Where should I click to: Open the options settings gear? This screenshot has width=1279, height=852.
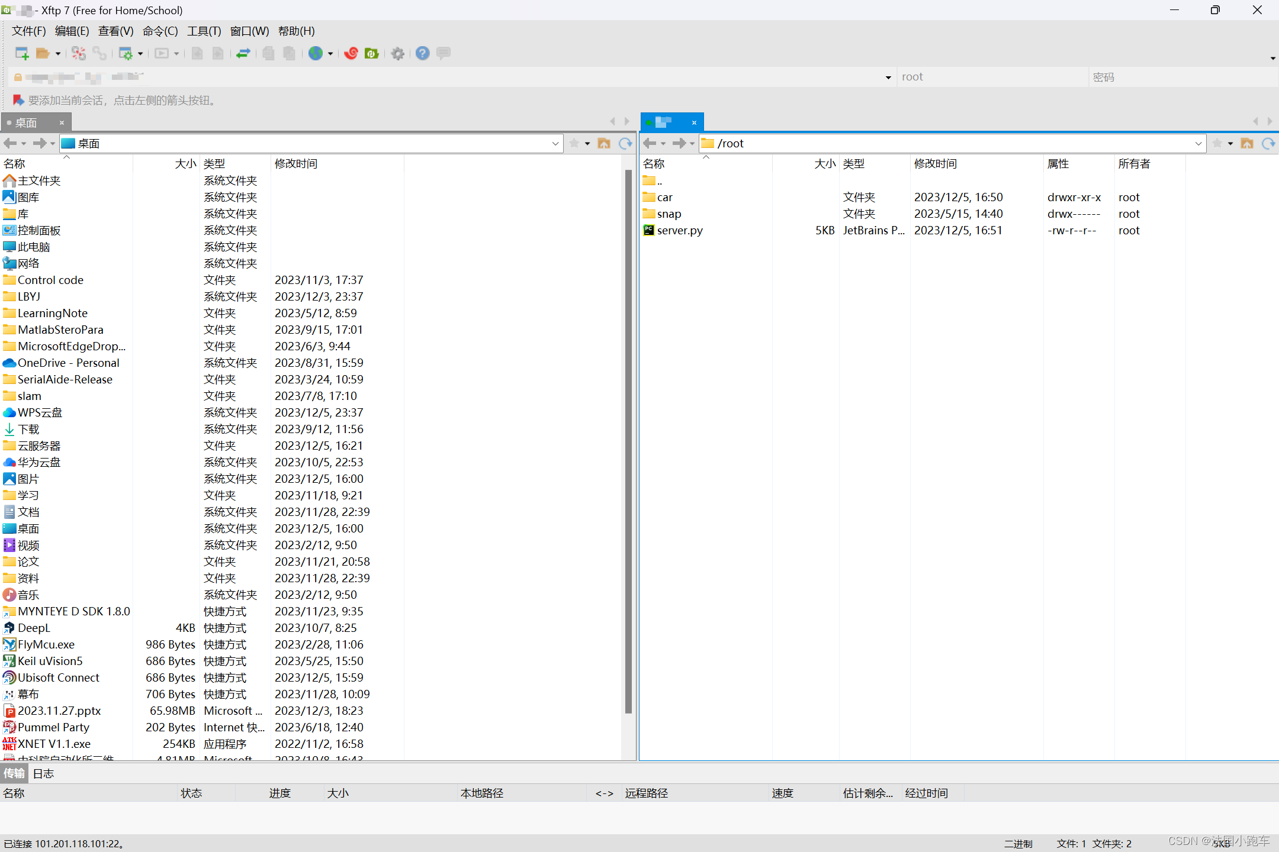[x=397, y=53]
